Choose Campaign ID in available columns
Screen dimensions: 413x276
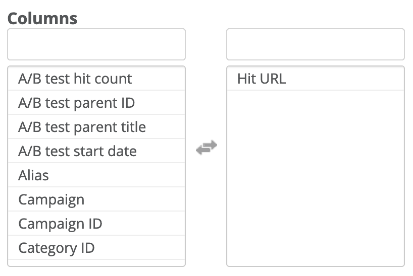click(96, 224)
